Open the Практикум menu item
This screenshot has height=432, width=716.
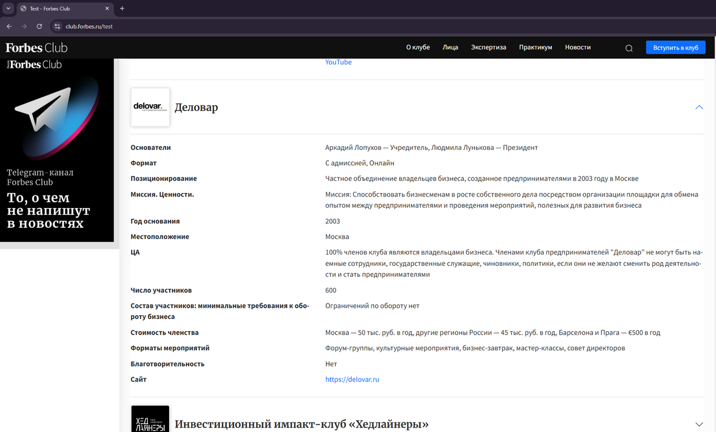(x=535, y=48)
